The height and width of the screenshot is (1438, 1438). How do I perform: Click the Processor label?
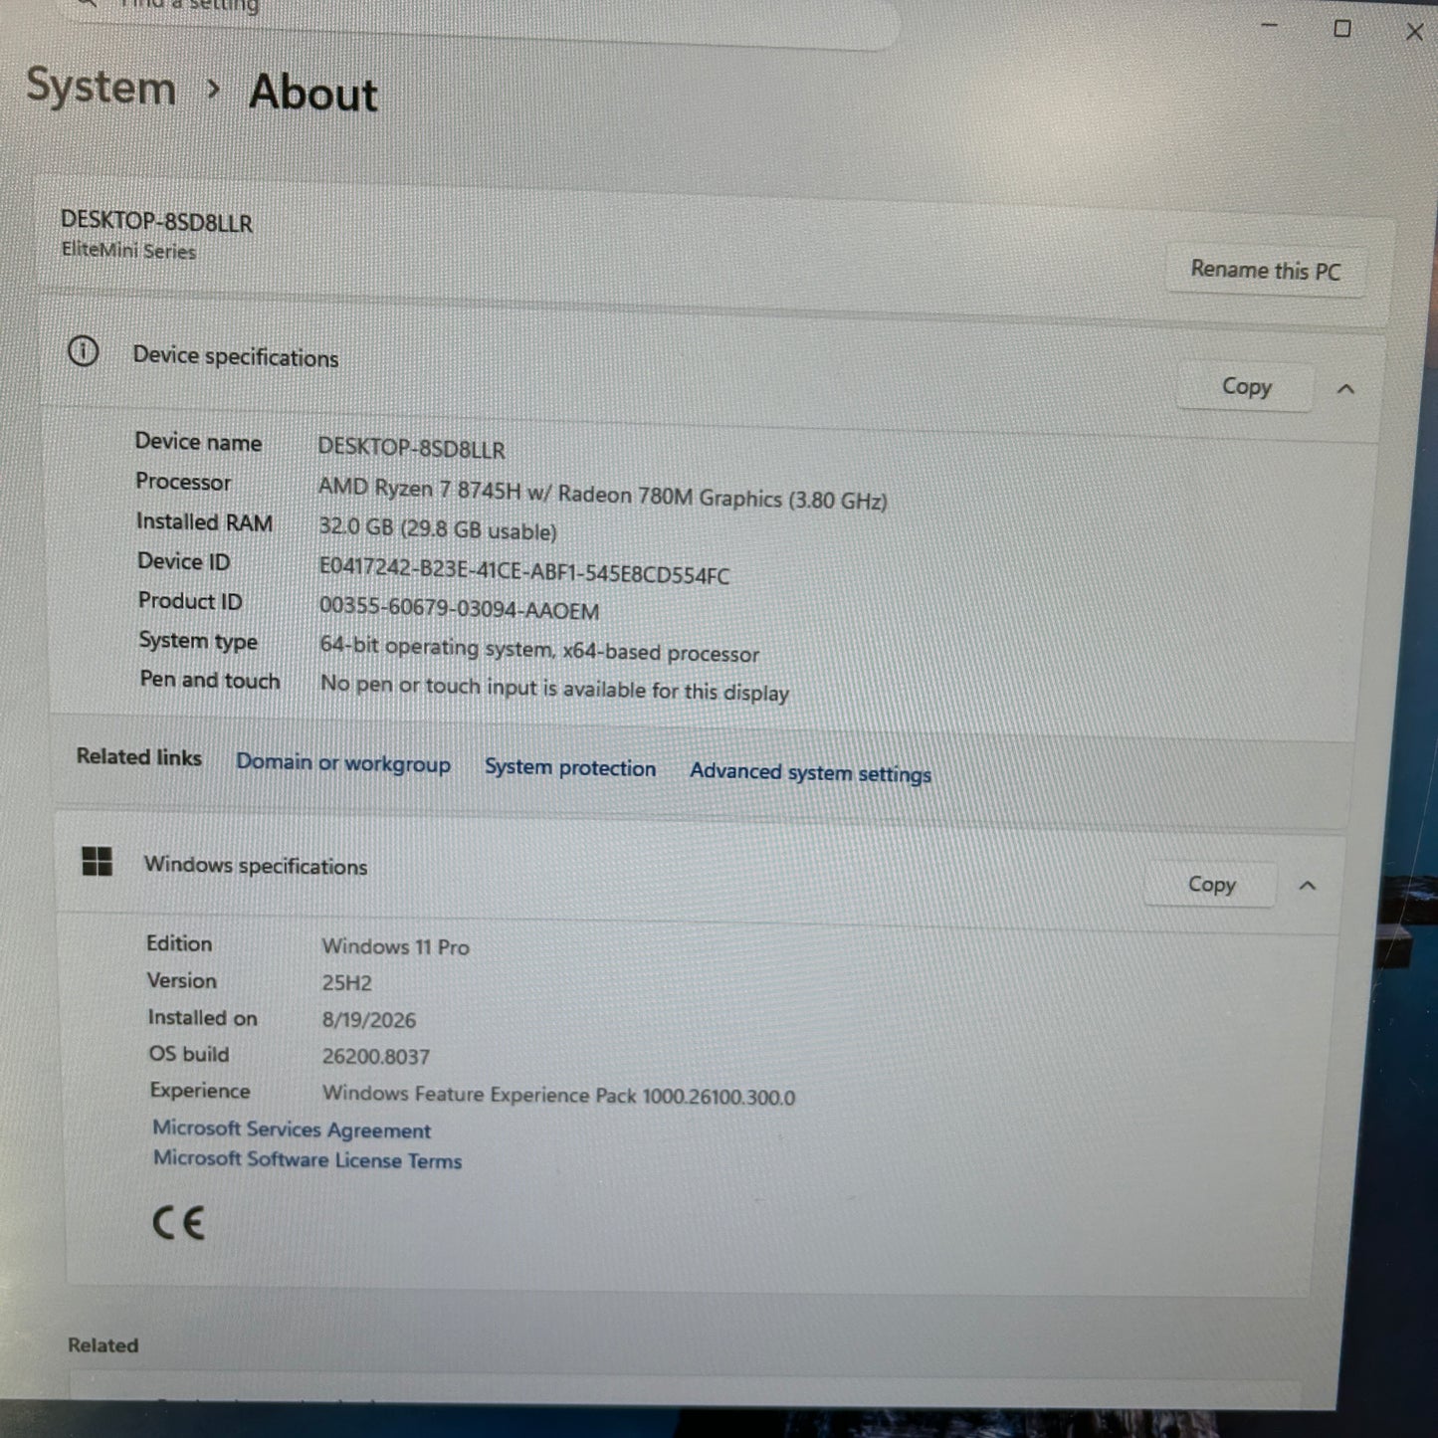[183, 482]
